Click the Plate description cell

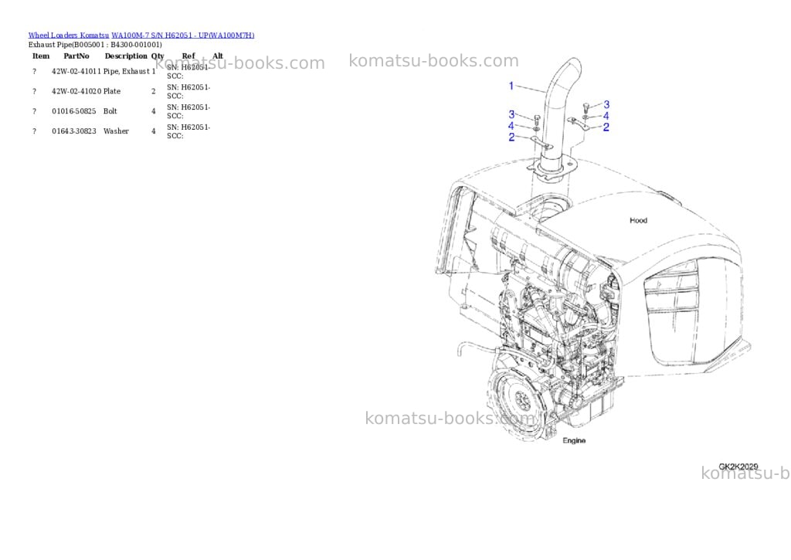tap(112, 91)
